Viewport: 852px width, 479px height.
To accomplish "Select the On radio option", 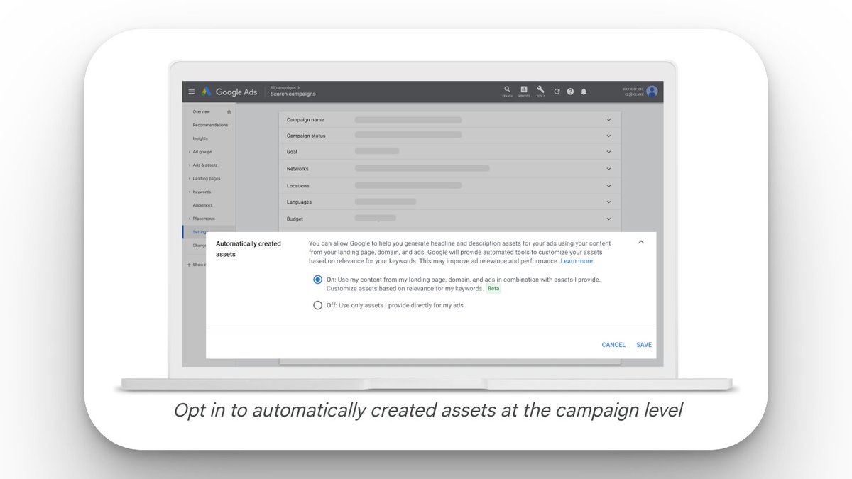I will (x=317, y=280).
